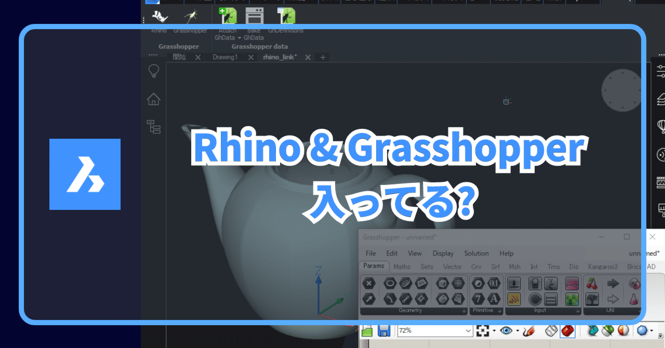Viewport: 665px width, 348px height.
Task: Save the Grasshopper definition with the floppy icon
Action: (384, 331)
